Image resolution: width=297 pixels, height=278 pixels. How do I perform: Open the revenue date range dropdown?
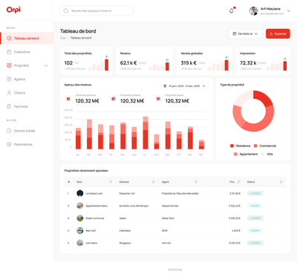coord(184,86)
